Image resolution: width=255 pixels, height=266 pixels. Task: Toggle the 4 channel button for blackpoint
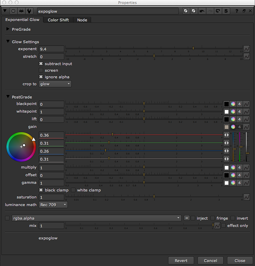click(x=240, y=104)
